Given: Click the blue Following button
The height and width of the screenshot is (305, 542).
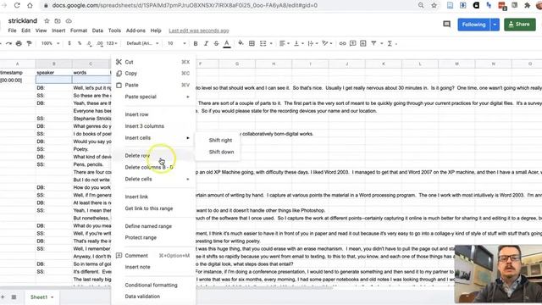Looking at the screenshot, I should click(473, 25).
